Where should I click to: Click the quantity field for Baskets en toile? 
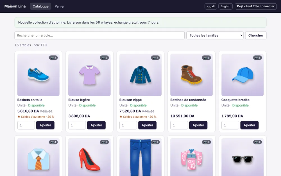26,125
